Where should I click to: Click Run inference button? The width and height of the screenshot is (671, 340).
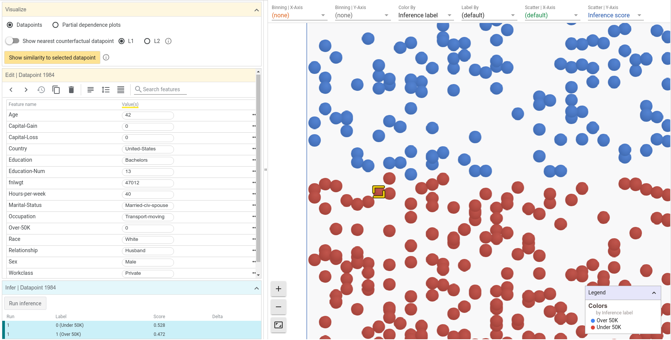tap(25, 303)
